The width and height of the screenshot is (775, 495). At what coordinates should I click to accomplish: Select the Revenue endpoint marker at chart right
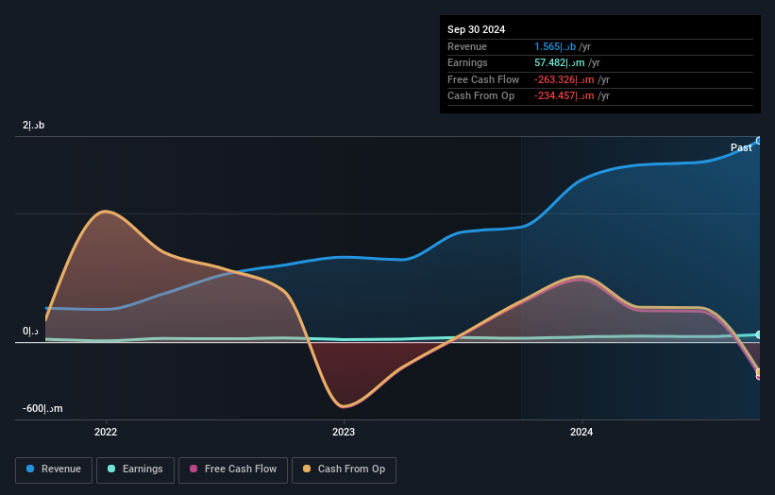[x=759, y=141]
